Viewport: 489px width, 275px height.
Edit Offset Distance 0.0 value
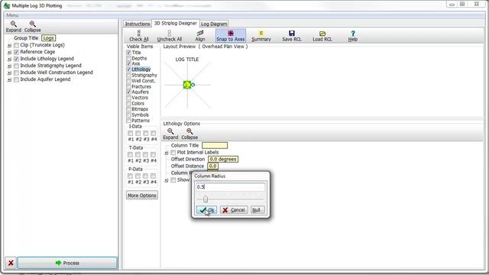(x=213, y=166)
